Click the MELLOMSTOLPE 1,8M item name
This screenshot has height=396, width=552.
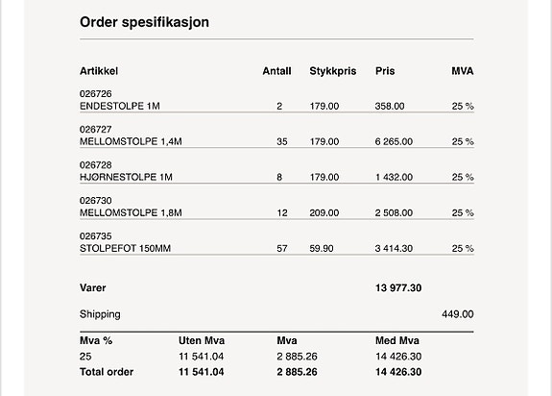coord(131,212)
